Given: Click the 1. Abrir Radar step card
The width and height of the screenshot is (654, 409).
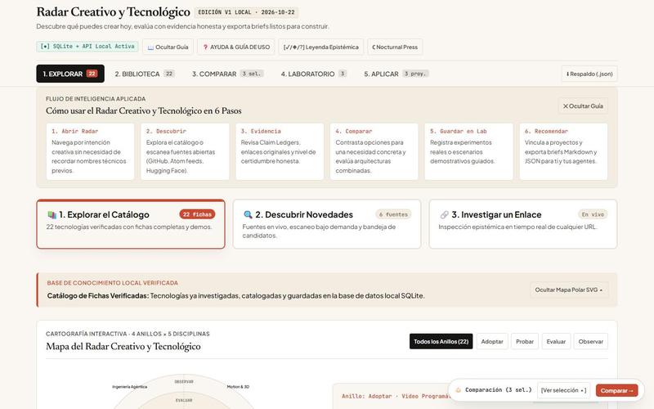Looking at the screenshot, I should (90, 151).
